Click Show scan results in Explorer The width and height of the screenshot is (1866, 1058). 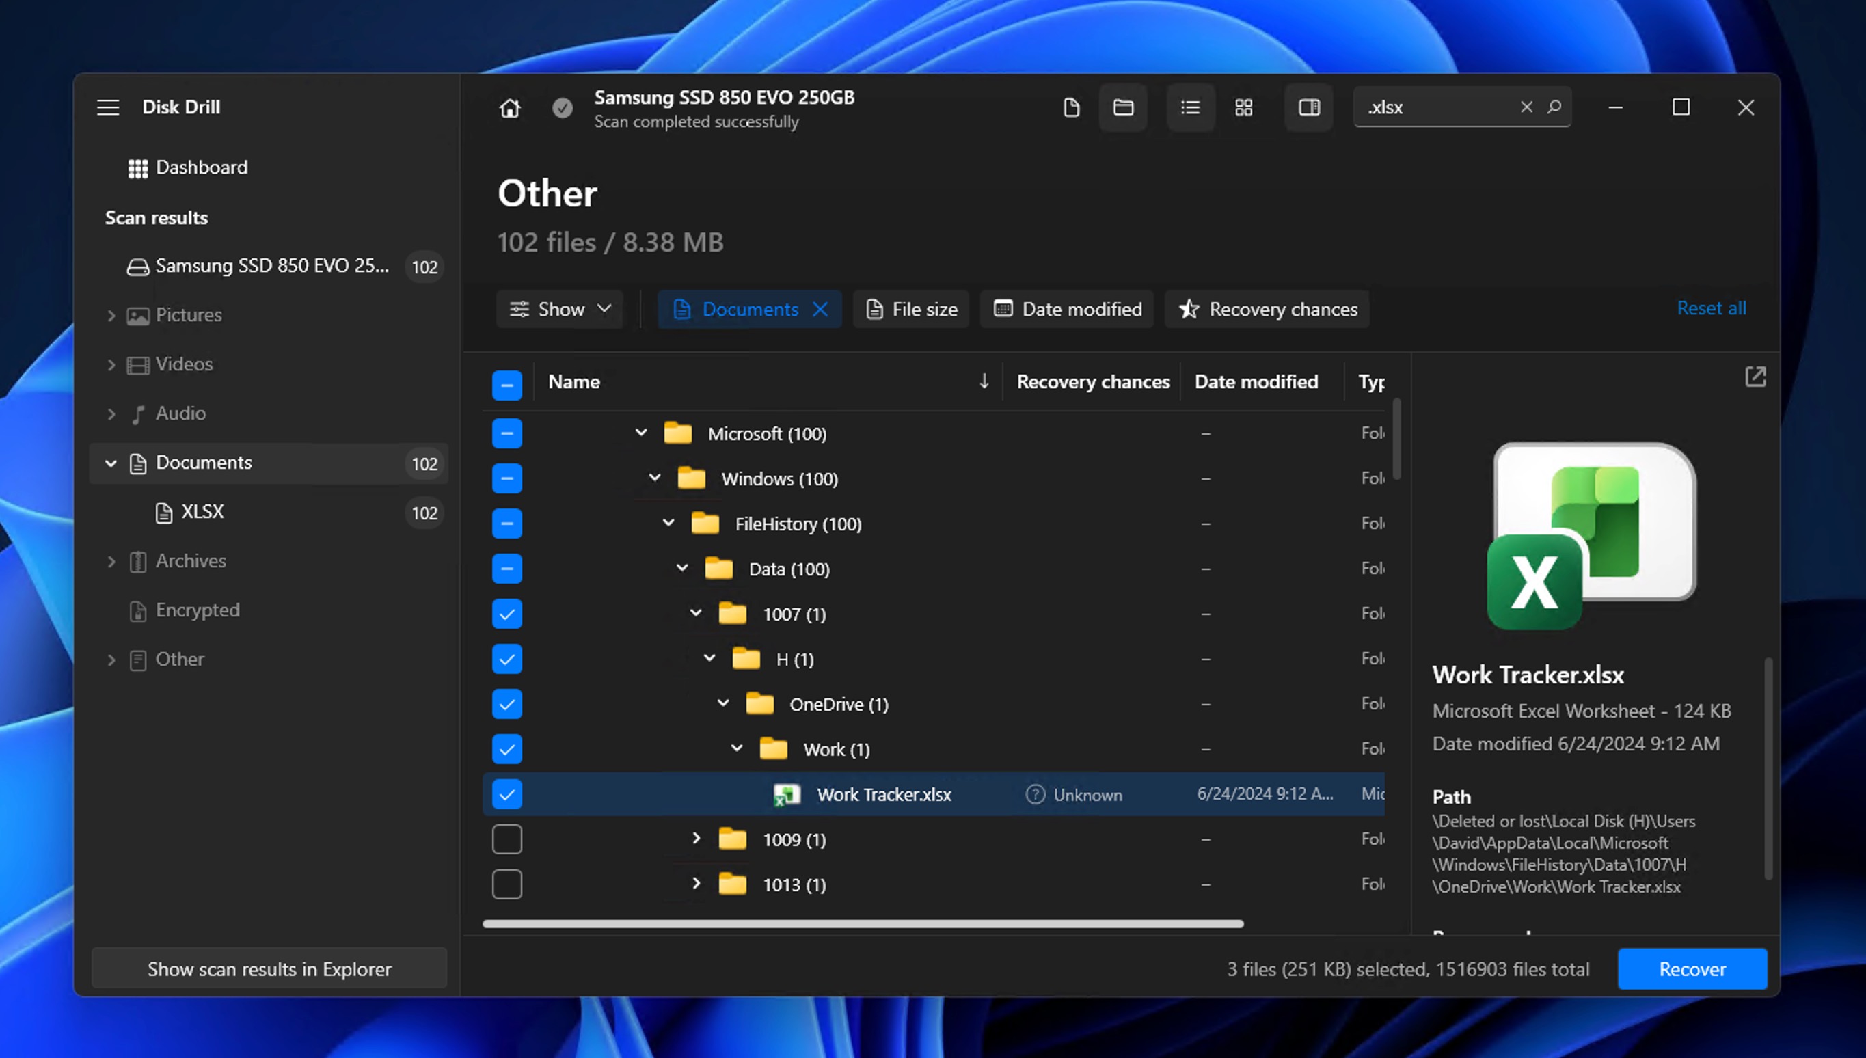pos(269,968)
